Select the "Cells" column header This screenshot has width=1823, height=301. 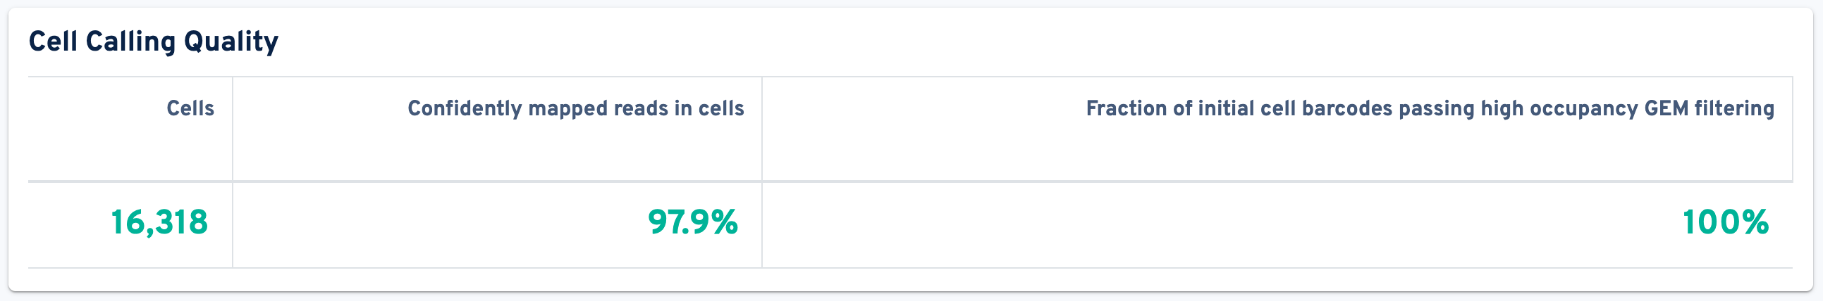coord(190,108)
